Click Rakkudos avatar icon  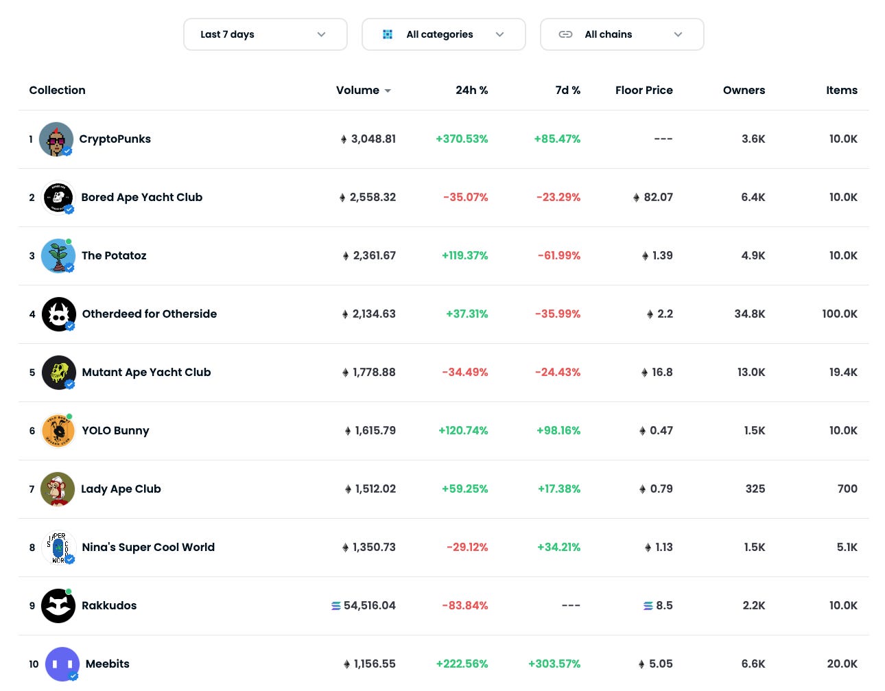(x=58, y=606)
